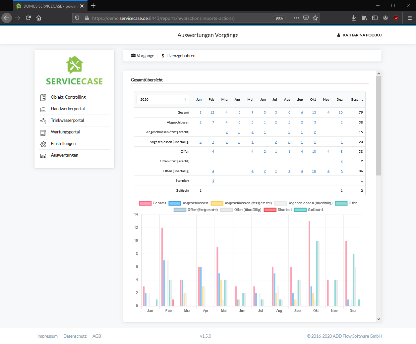Toggle Offen series in chart legend
The image size is (416, 344).
(346, 203)
